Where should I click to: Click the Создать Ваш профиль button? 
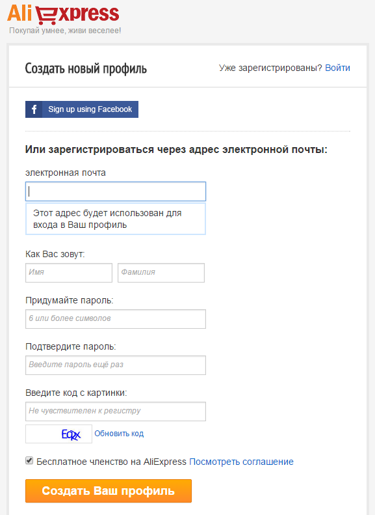click(109, 491)
